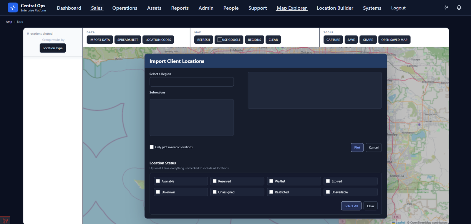This screenshot has width=471, height=224.
Task: Share the map
Action: pos(368,40)
